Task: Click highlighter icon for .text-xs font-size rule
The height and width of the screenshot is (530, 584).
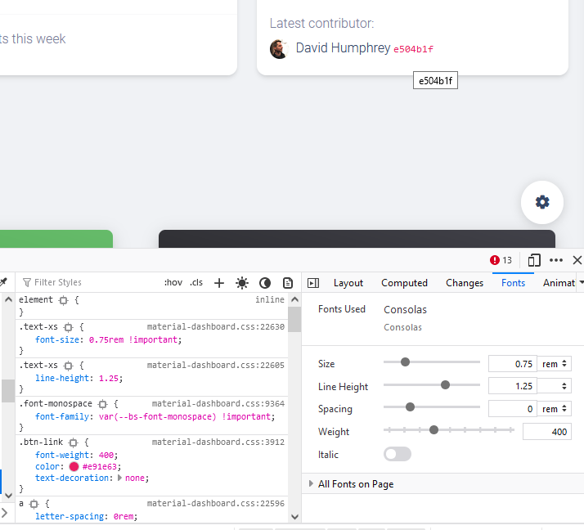Action: coord(68,327)
